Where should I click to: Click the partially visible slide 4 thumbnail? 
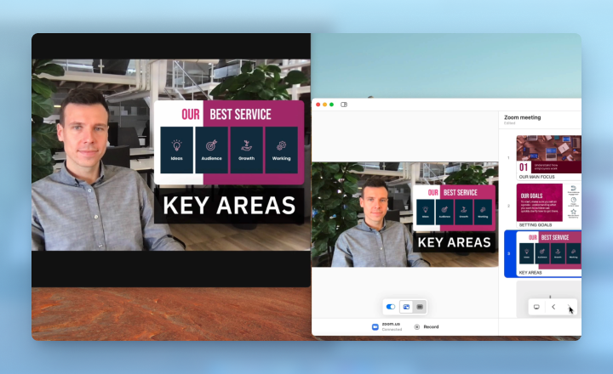pyautogui.click(x=548, y=289)
